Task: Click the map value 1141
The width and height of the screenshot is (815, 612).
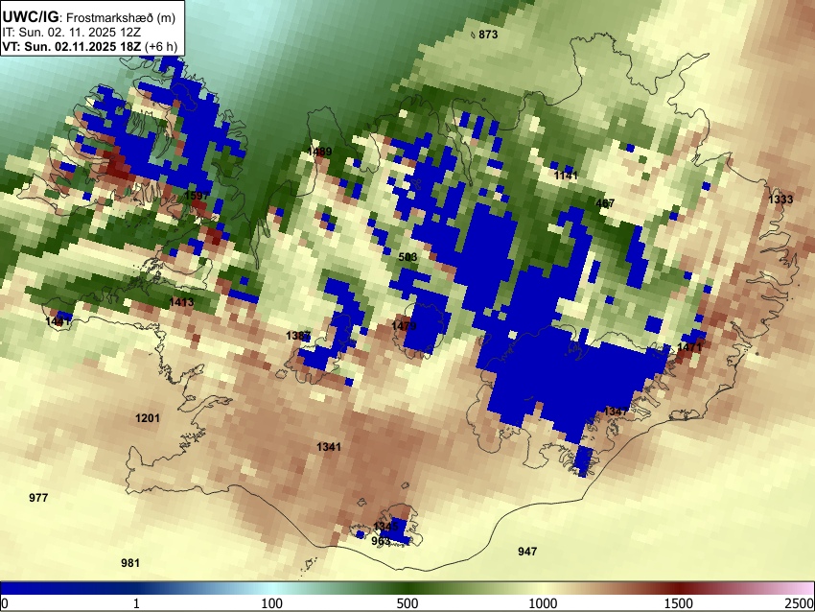Action: click(x=566, y=176)
